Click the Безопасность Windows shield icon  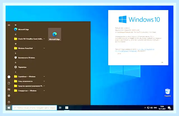pos(16,58)
